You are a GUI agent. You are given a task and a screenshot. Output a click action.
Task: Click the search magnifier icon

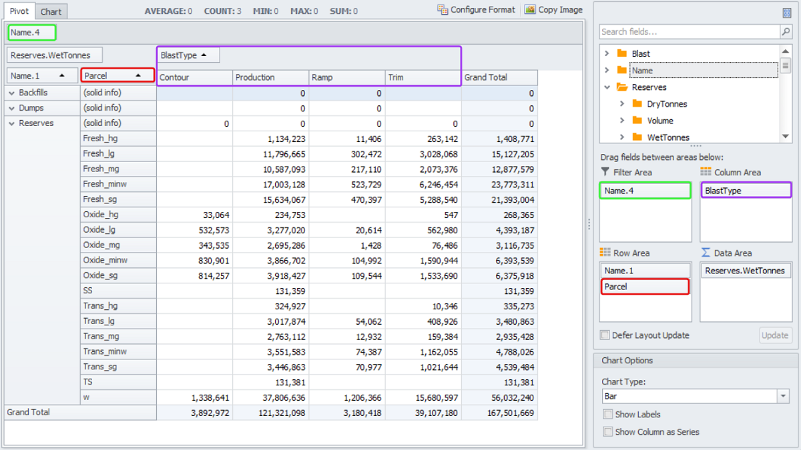pos(786,31)
